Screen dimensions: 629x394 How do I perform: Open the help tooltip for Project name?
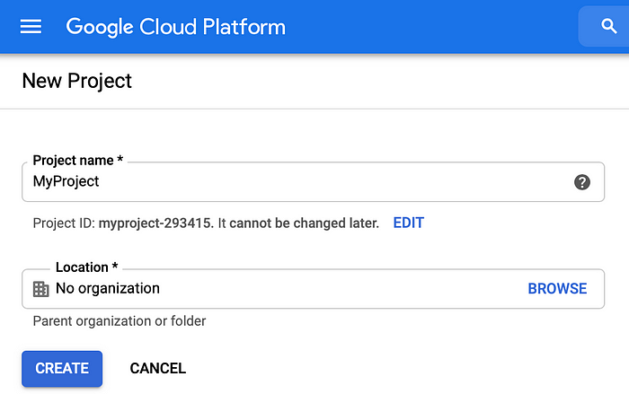[581, 182]
